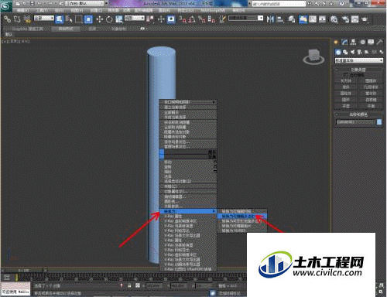
Task: Select the Helpers category icon
Action: click(x=367, y=53)
